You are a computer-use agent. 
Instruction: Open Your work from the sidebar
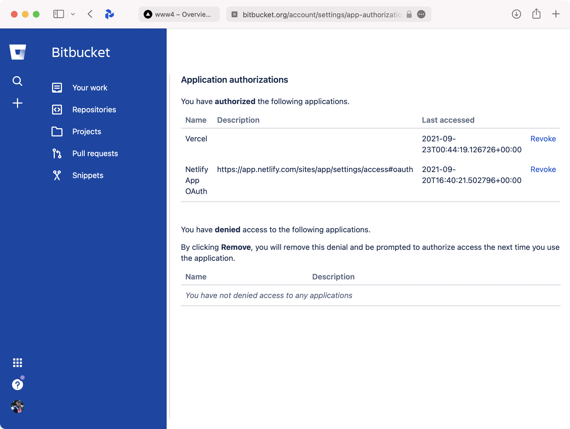coord(90,88)
